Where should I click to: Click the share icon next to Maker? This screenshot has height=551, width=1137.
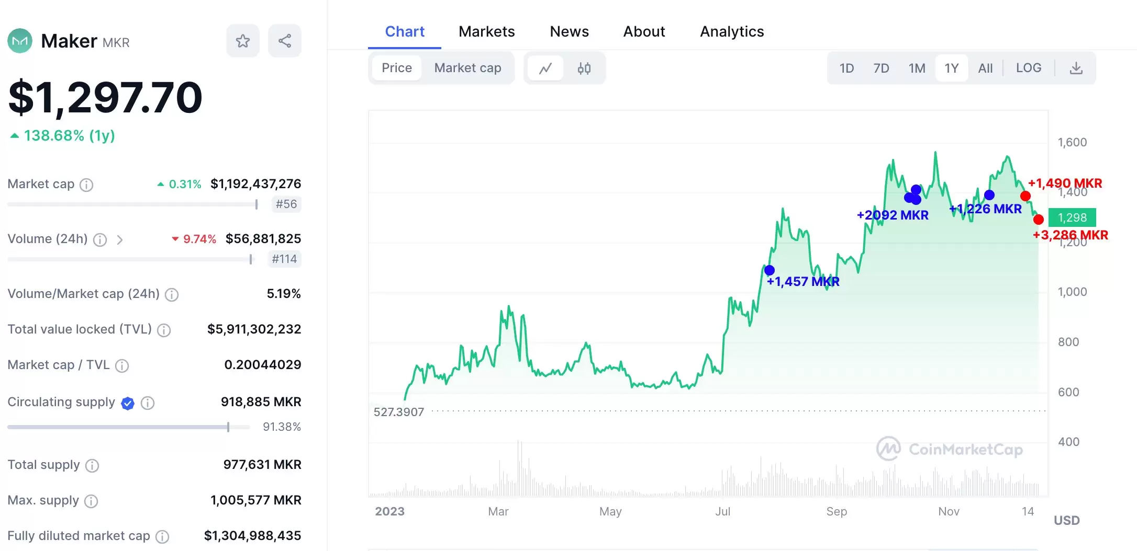click(x=284, y=41)
